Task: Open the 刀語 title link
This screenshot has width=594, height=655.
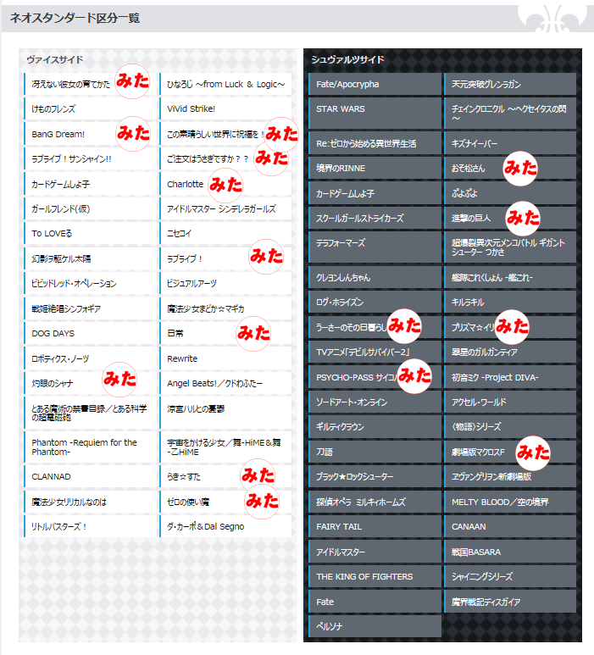Action: 375,452
